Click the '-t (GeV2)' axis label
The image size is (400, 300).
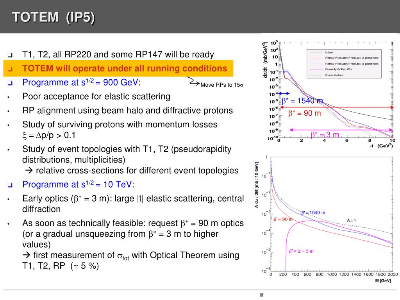tap(381, 146)
